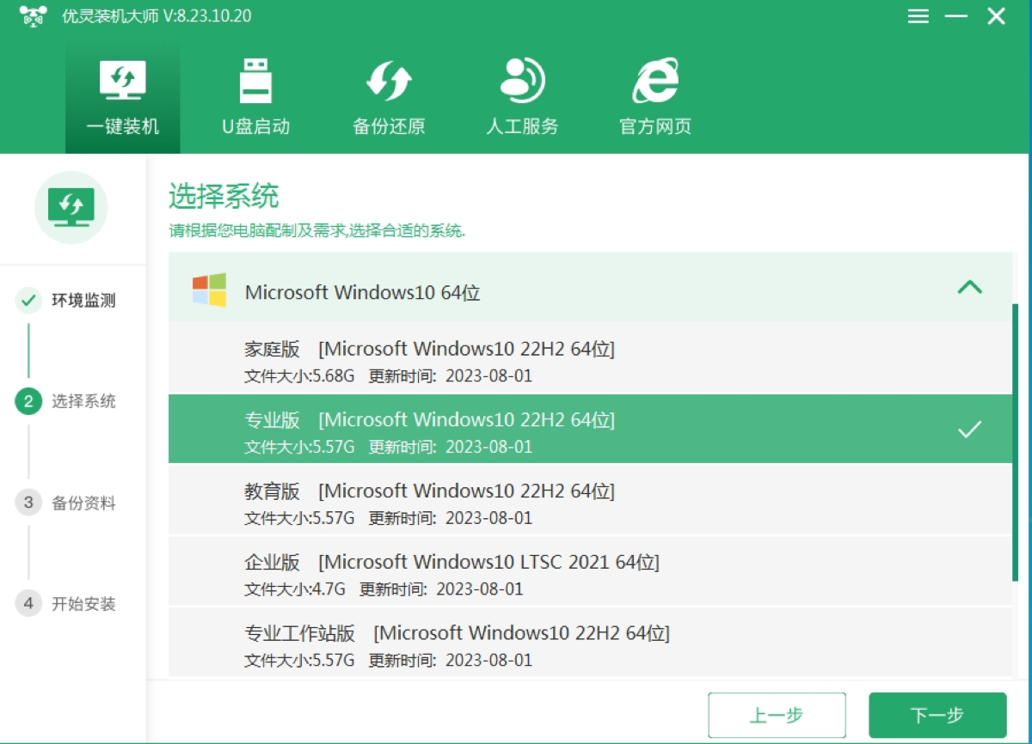Select 专业工作站版 Windows10 22H2
The image size is (1032, 744).
click(590, 642)
